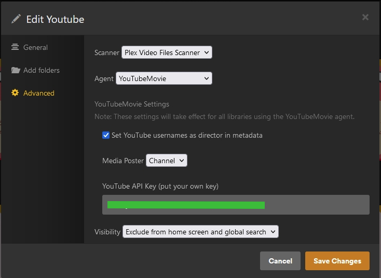Switch to the Add folders tab

[42, 70]
